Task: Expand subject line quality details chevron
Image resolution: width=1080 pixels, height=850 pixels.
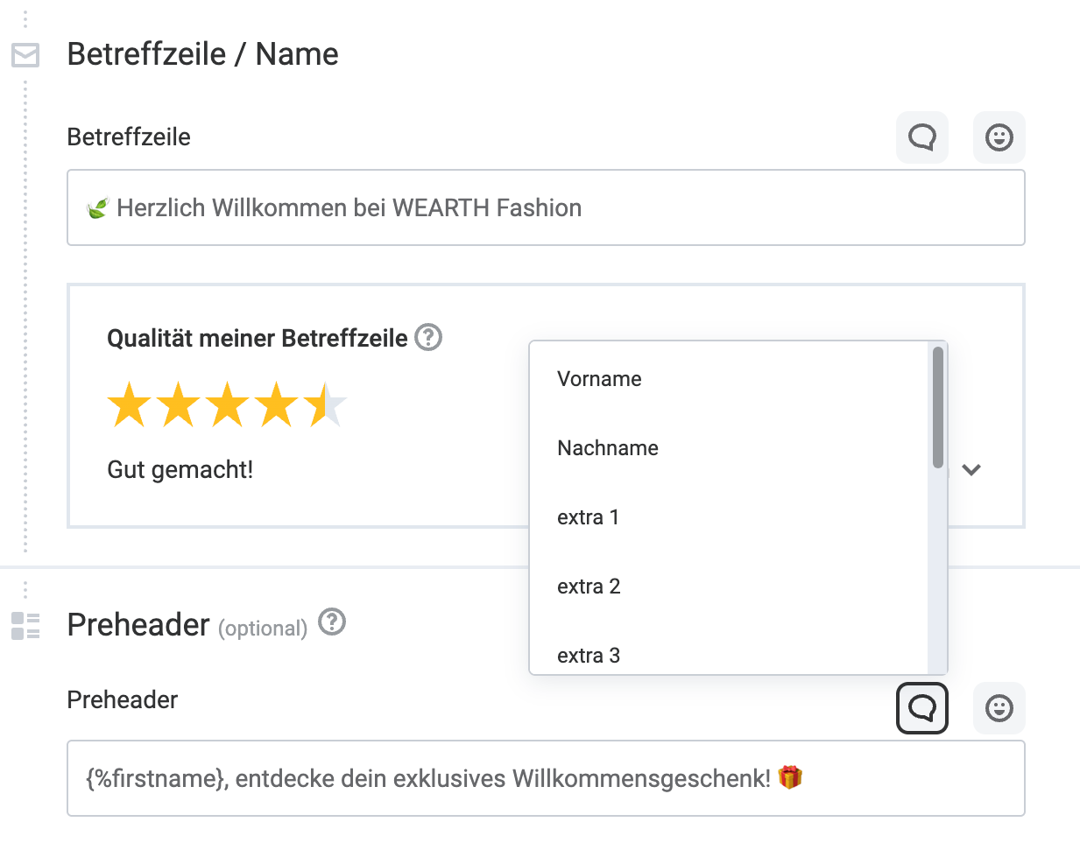Action: point(971,470)
